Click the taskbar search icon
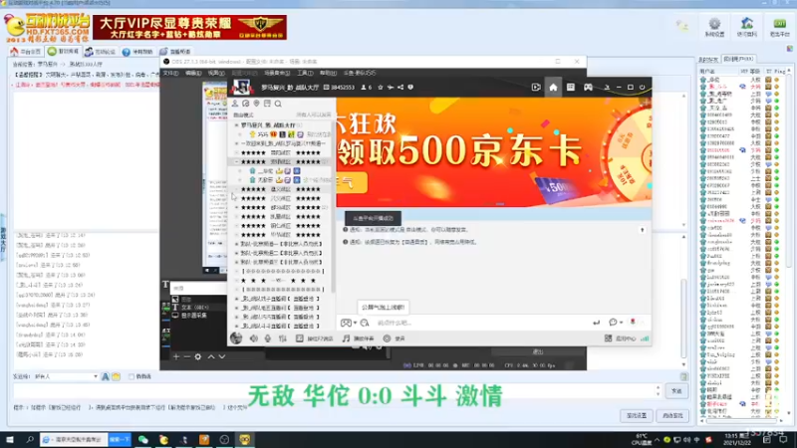Viewport: 797px width, 448px height. 30,439
